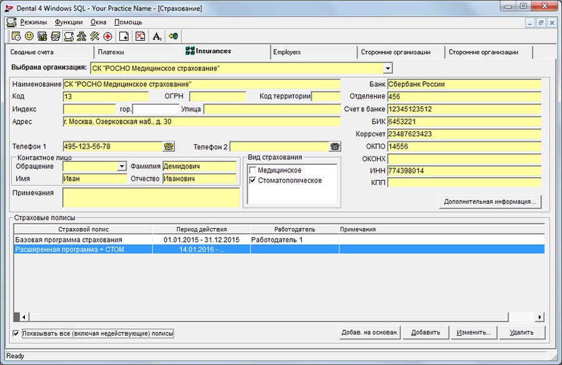This screenshot has height=365, width=562.
Task: Open the Обращение dropdown list
Action: click(122, 166)
